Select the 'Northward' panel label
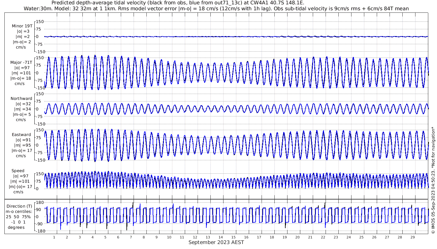Image resolution: width=437 pixels, height=249 pixels. (x=21, y=99)
